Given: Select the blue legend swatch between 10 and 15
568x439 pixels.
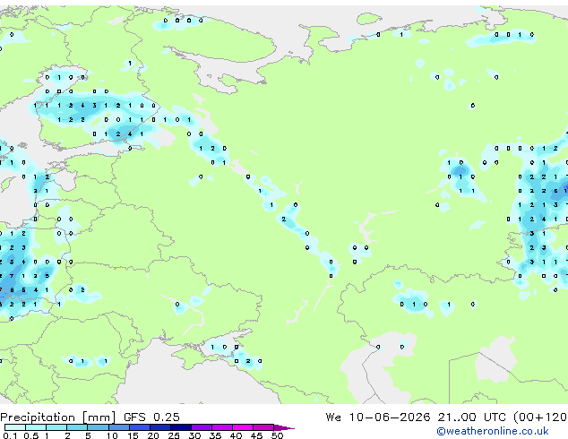Looking at the screenshot, I should (x=119, y=427).
